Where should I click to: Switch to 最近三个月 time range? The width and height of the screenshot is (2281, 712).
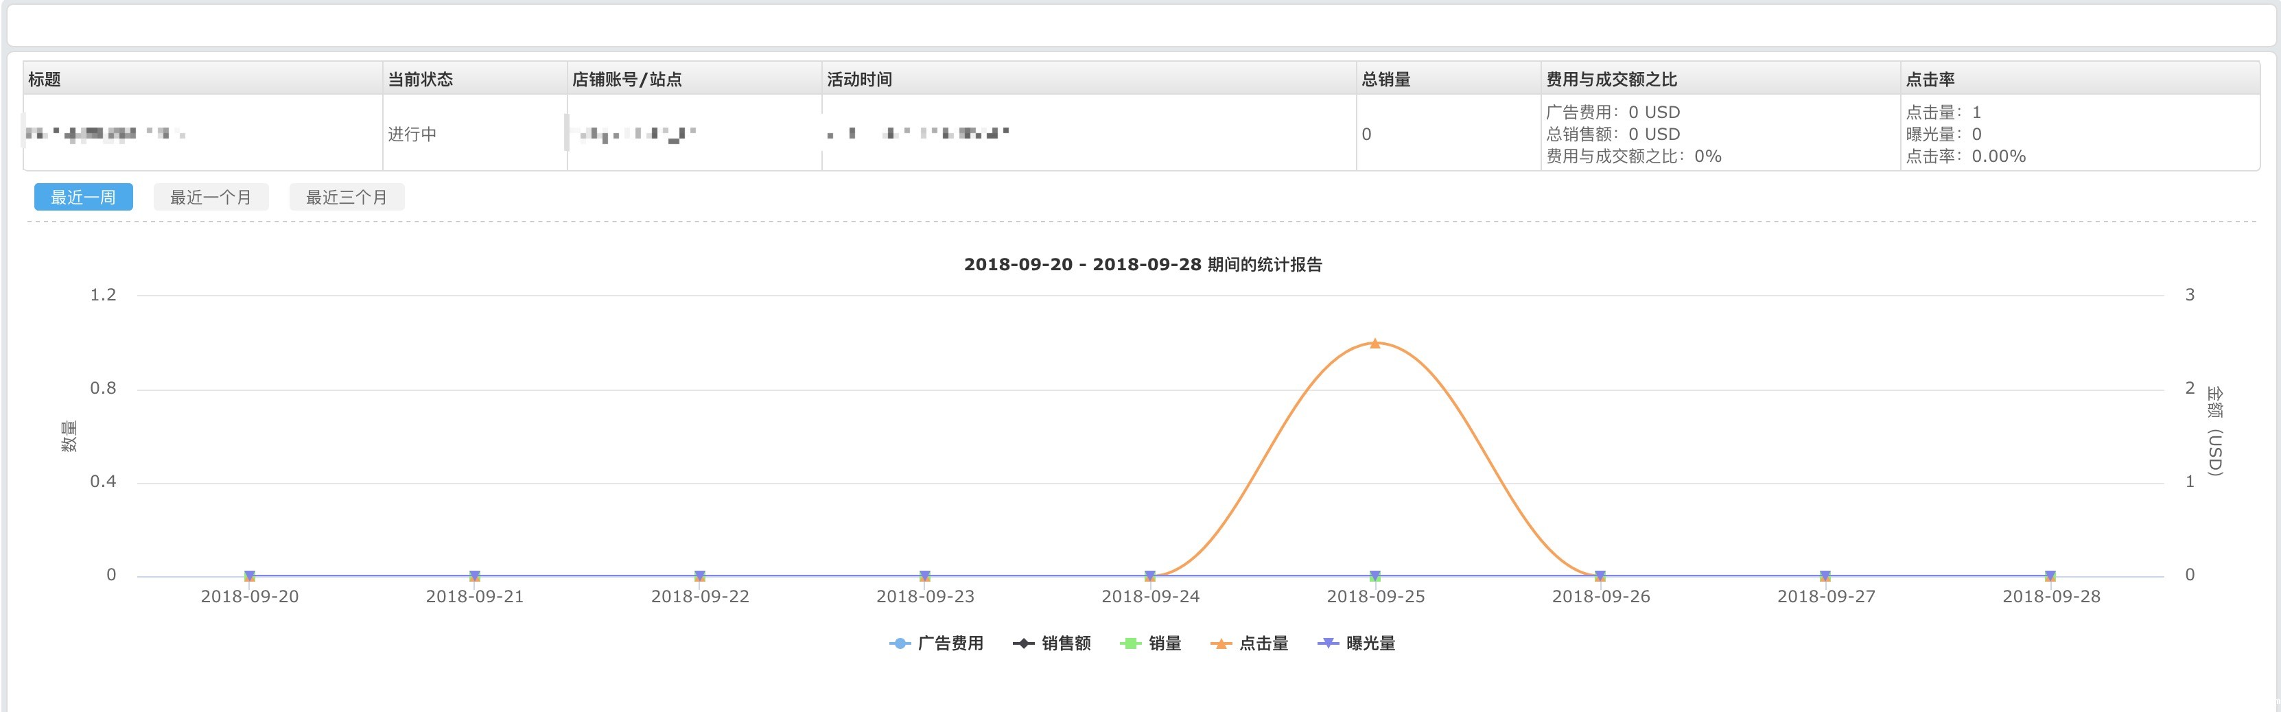[347, 198]
